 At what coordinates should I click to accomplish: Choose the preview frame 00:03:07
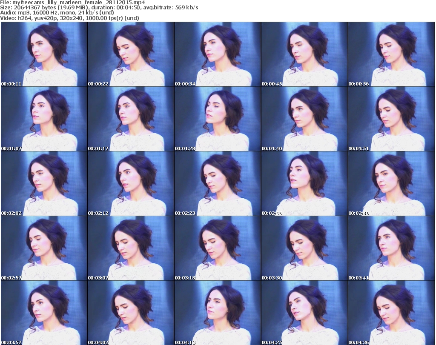click(131, 248)
